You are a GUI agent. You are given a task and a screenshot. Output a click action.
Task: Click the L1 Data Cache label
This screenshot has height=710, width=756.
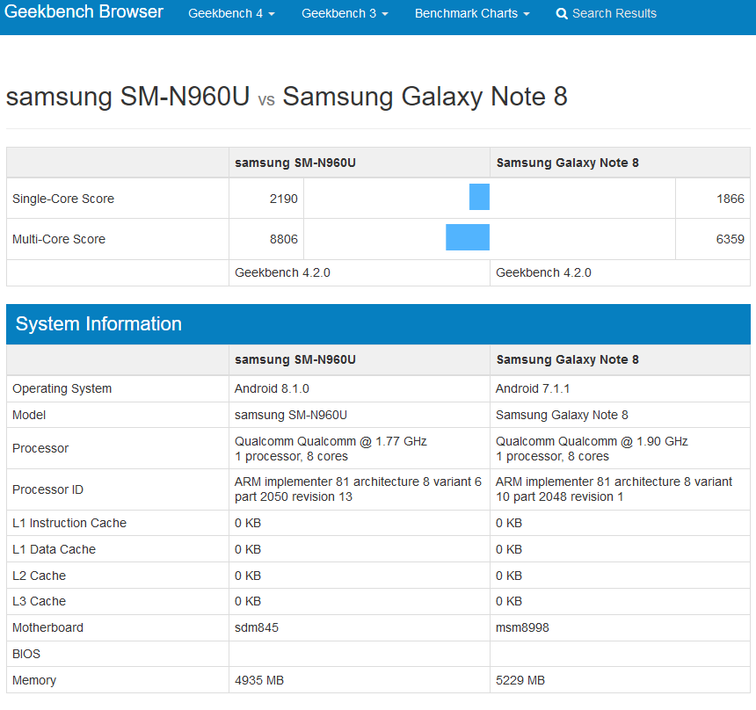(54, 549)
